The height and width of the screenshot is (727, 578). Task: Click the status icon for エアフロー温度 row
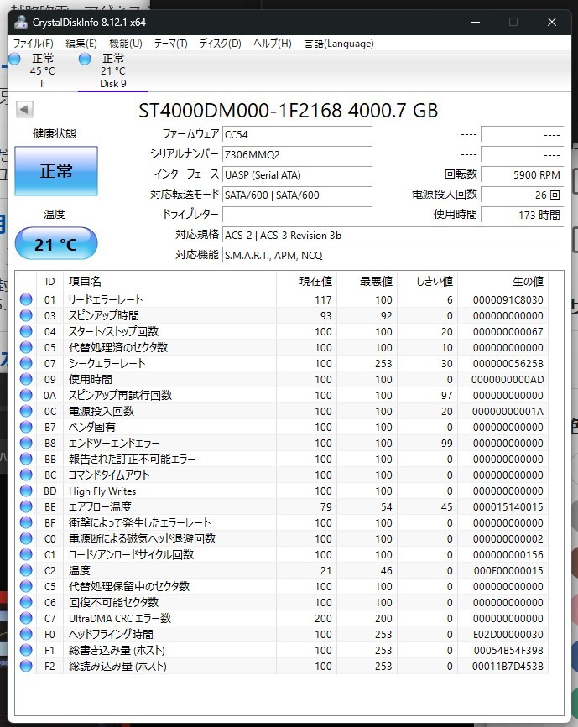(x=26, y=506)
